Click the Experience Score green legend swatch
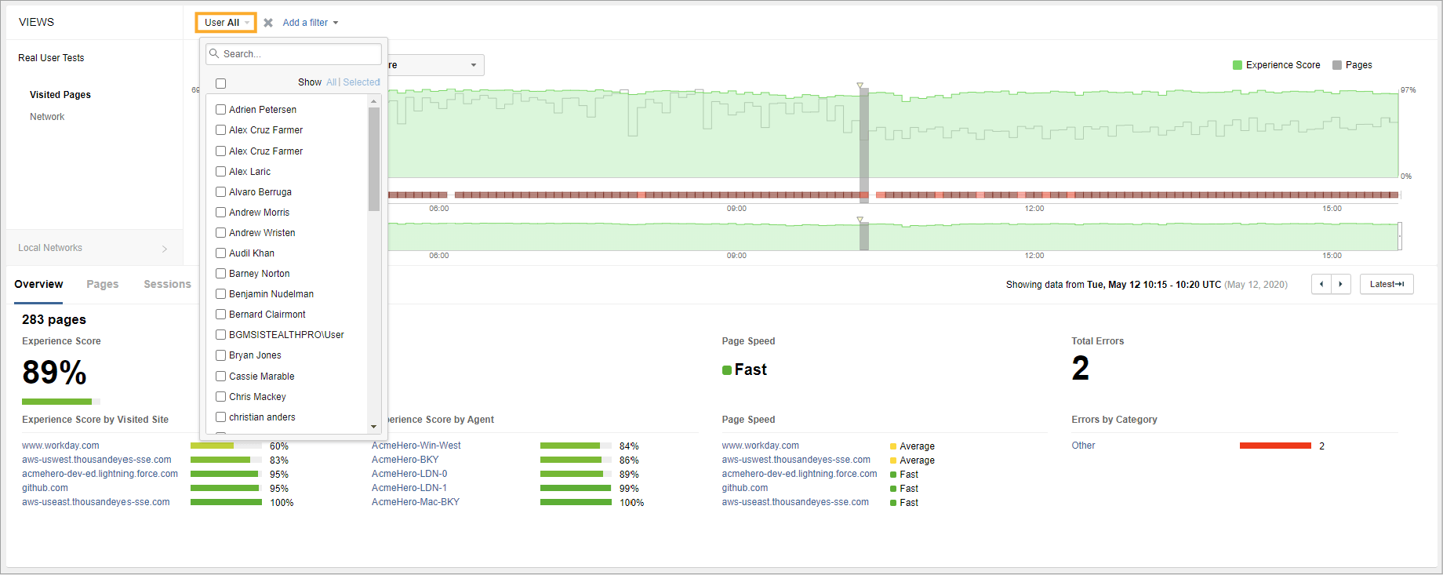Viewport: 1443px width, 575px height. [x=1238, y=65]
